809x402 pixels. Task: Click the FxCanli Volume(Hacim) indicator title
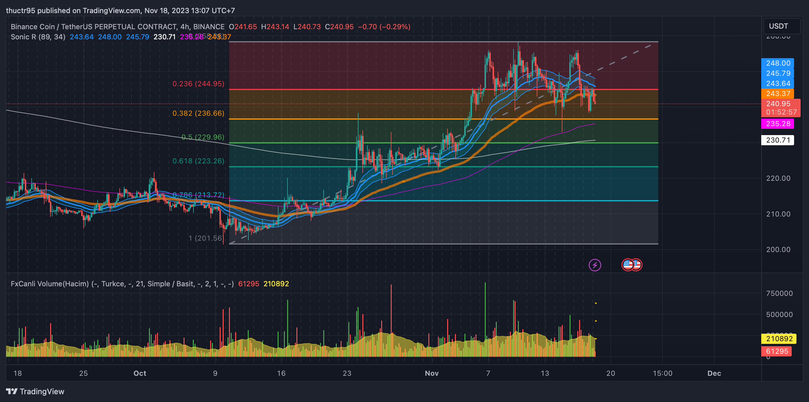[x=122, y=284]
